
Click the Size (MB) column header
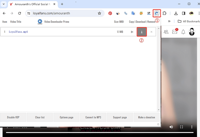(x=119, y=22)
